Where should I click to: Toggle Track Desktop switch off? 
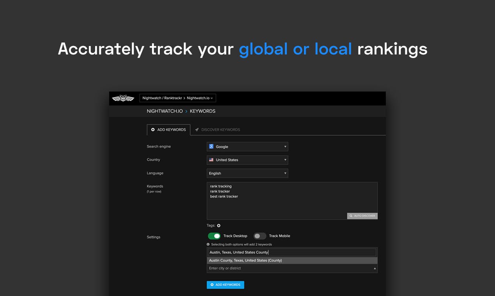point(214,236)
